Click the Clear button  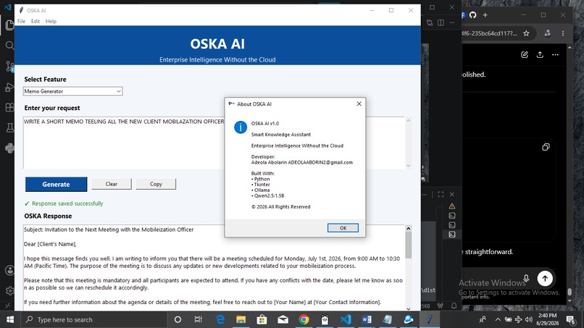112,184
